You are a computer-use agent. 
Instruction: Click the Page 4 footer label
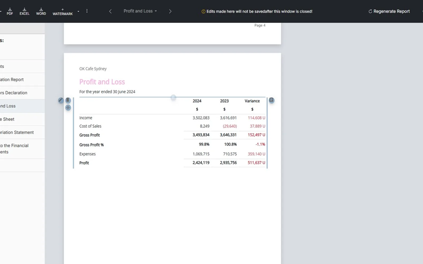tap(260, 25)
